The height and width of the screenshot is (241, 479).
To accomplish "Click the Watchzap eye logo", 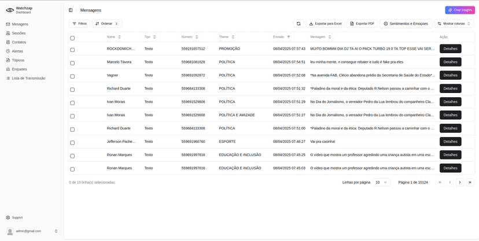I will [10, 10].
